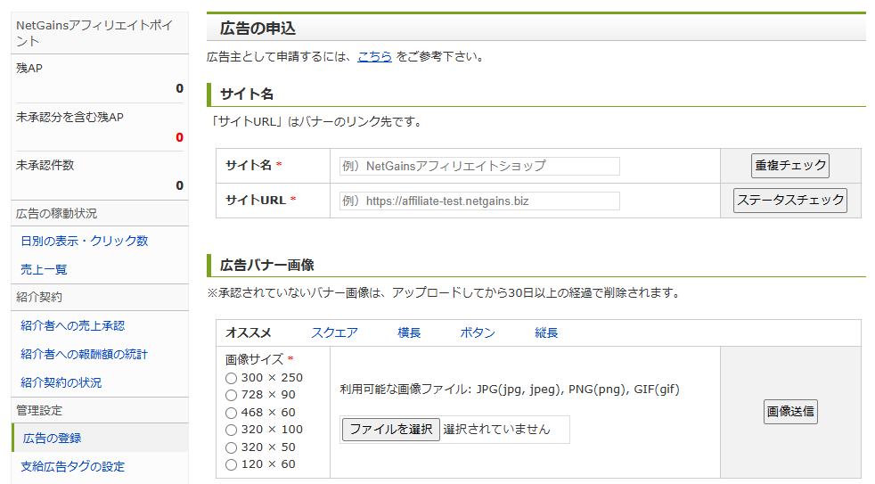
Task: Click the ファイルを選択 file chooser button
Action: click(x=391, y=430)
